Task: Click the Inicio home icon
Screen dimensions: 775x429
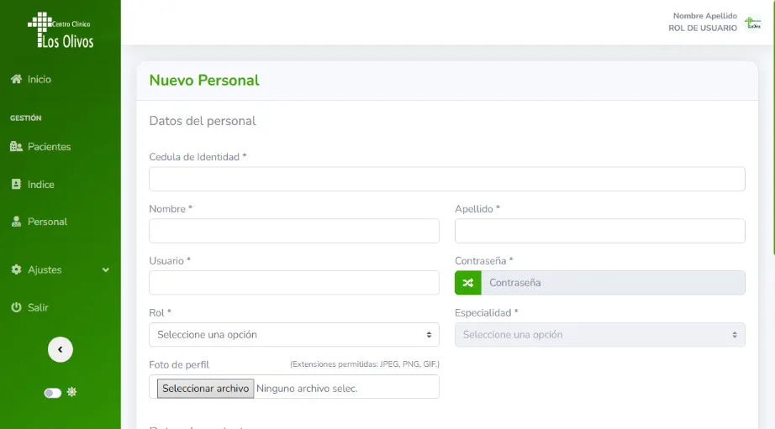Action: (x=16, y=79)
